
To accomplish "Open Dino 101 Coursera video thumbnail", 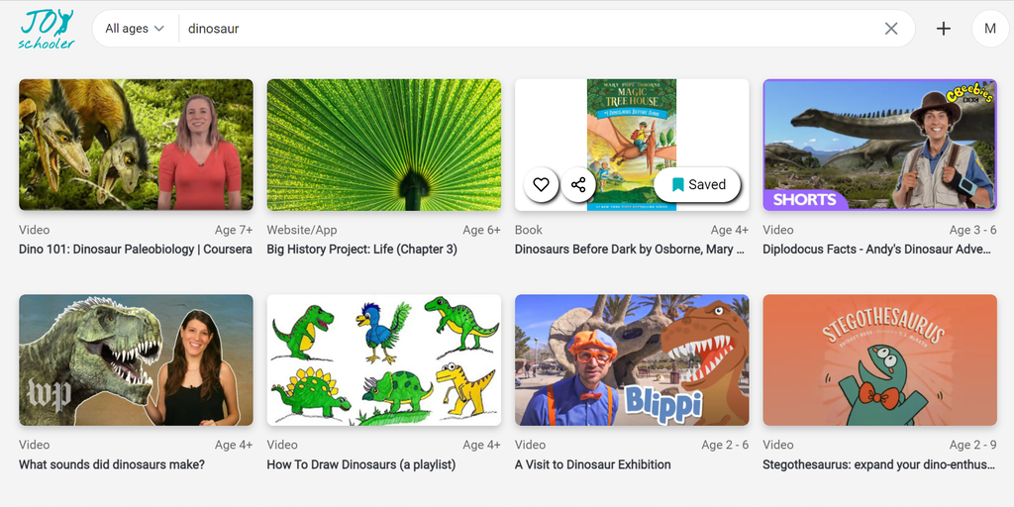I will point(136,145).
